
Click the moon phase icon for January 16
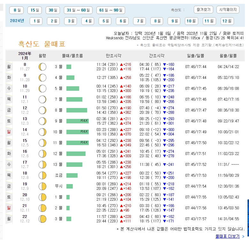coord(42,154)
